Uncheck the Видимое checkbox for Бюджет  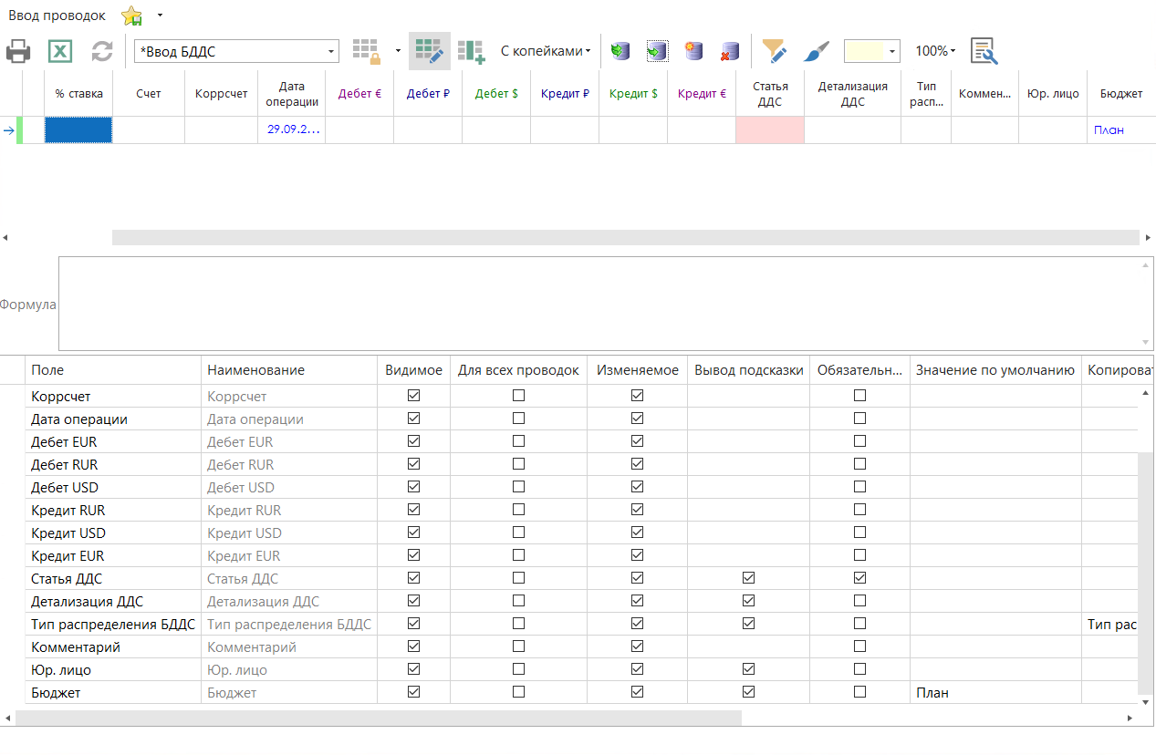(413, 692)
